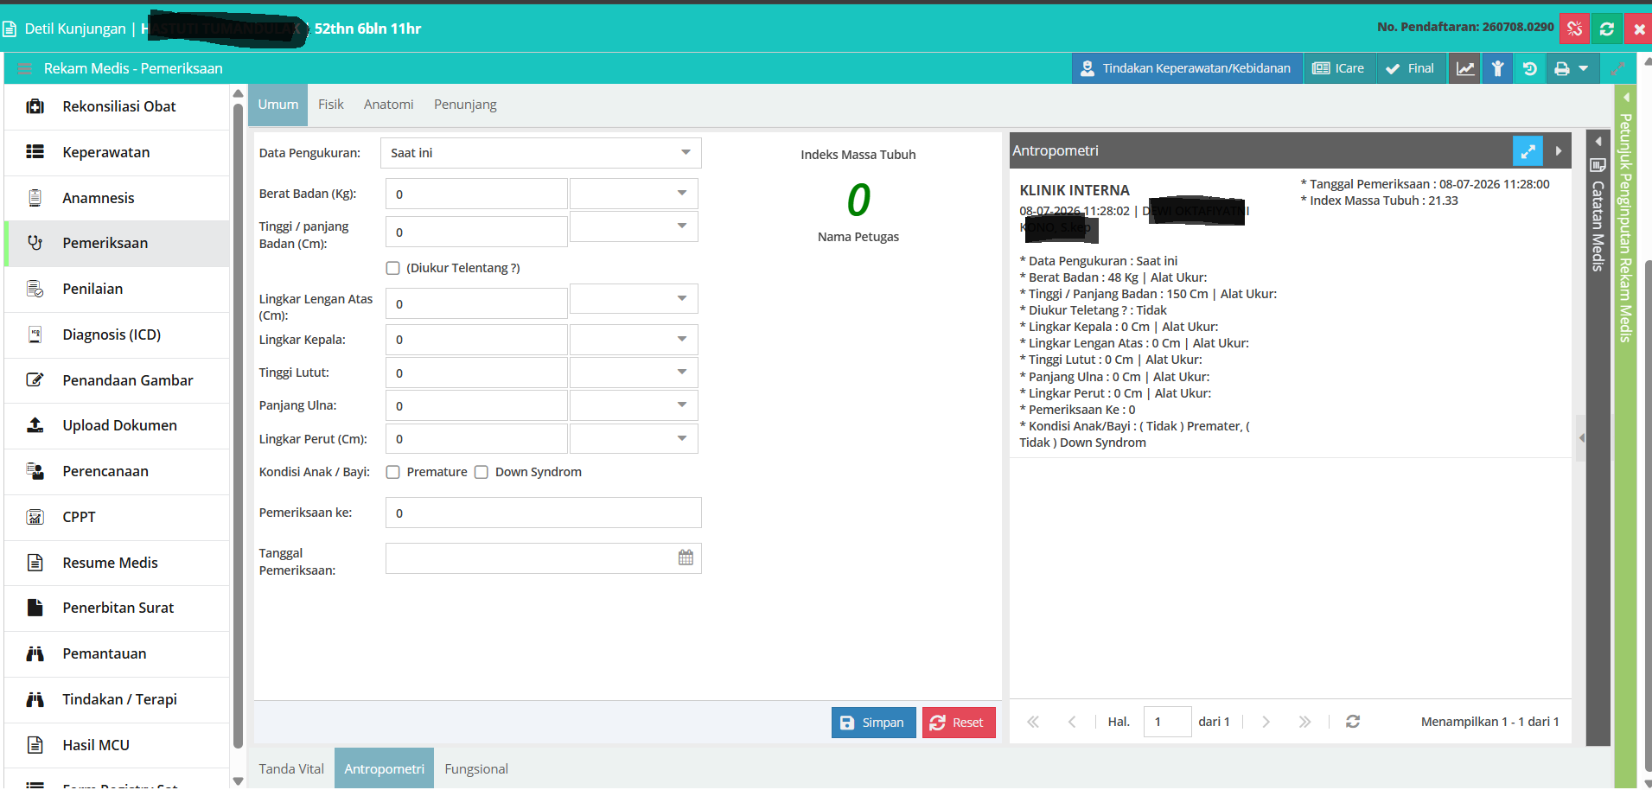1652x790 pixels.
Task: Click the history restore icon in toolbar
Action: tap(1529, 68)
